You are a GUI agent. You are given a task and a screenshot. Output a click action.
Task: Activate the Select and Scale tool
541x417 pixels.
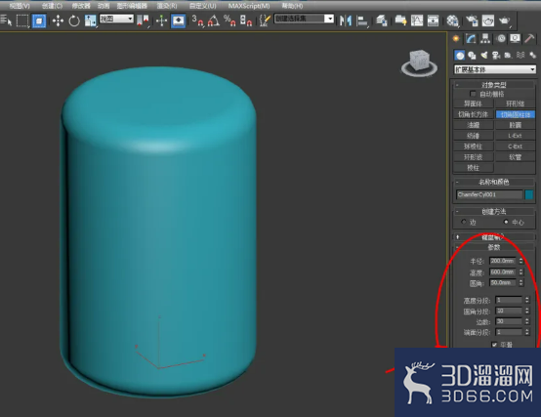click(91, 21)
